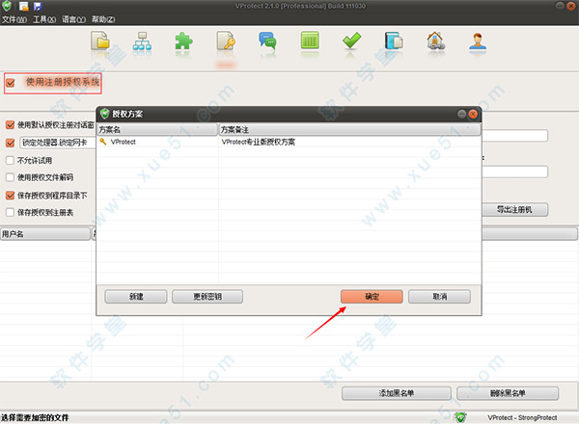Click the shield icon in 授权方案 dialog title
This screenshot has width=579, height=424.
[x=105, y=114]
